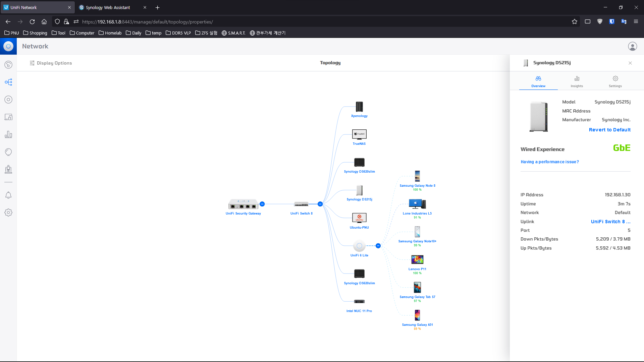
Task: Close the Synology DS215j properties panel
Action: click(630, 63)
